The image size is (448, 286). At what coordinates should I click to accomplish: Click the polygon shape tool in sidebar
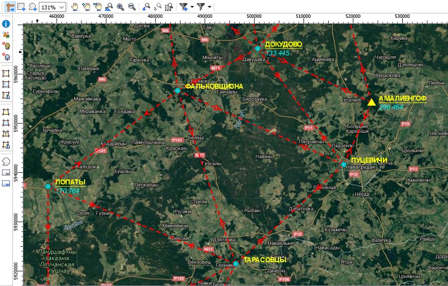(6, 161)
